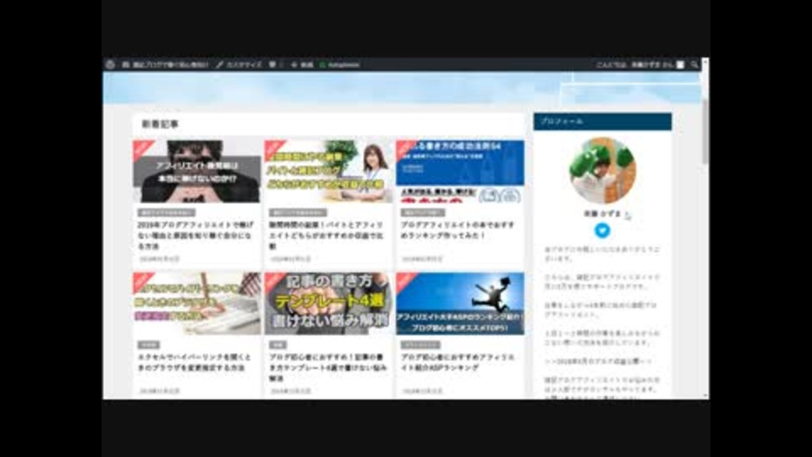Click the admin bar user avatar
Viewport: 812px width, 457px height.
click(680, 65)
